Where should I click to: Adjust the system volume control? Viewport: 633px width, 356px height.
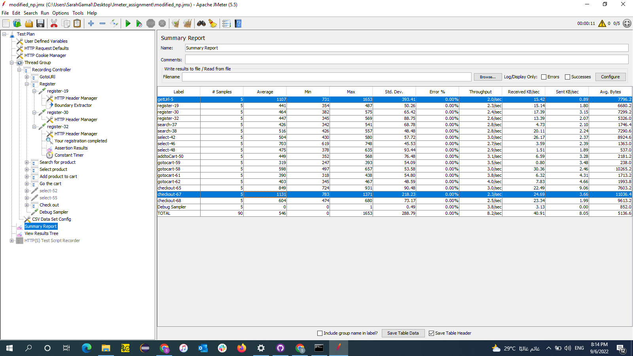(567, 348)
